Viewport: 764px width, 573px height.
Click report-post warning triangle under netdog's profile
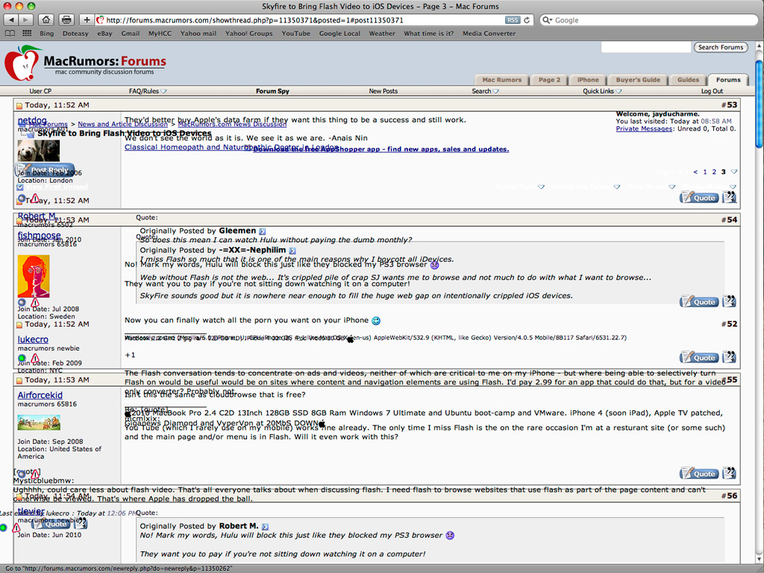click(x=35, y=198)
